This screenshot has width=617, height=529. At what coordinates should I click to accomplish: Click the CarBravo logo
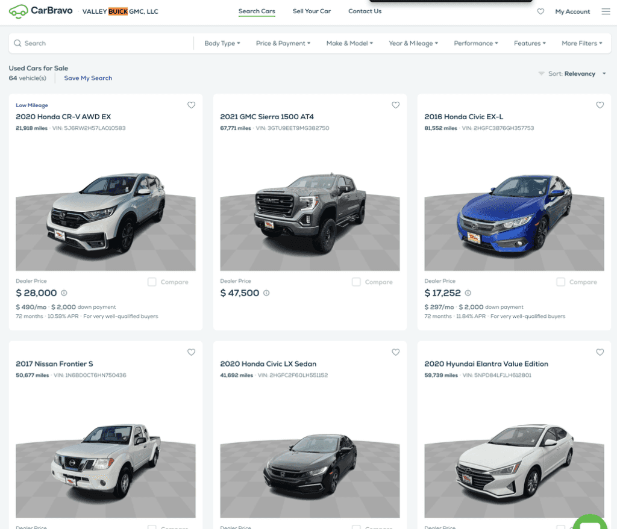click(40, 11)
